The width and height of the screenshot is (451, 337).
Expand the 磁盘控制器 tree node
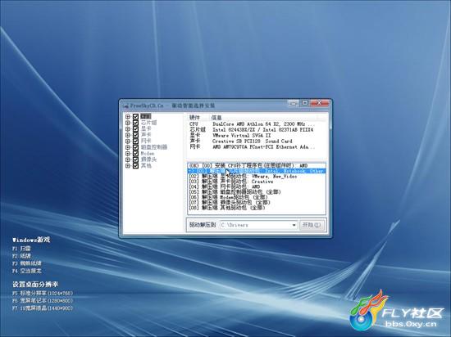pos(128,147)
